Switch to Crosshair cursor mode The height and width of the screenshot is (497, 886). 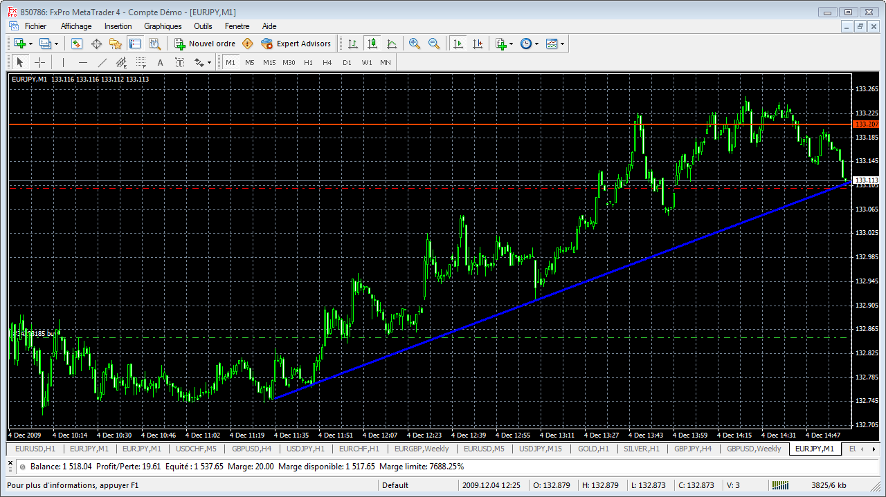coord(39,62)
